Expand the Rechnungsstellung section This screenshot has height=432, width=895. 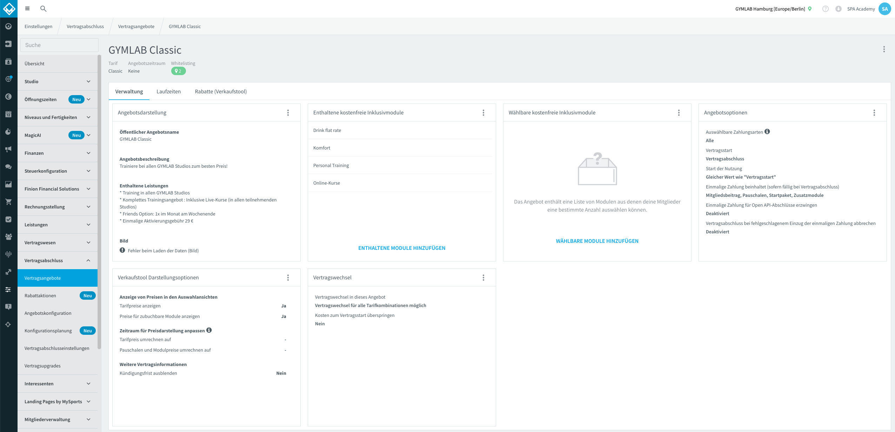tap(58, 207)
